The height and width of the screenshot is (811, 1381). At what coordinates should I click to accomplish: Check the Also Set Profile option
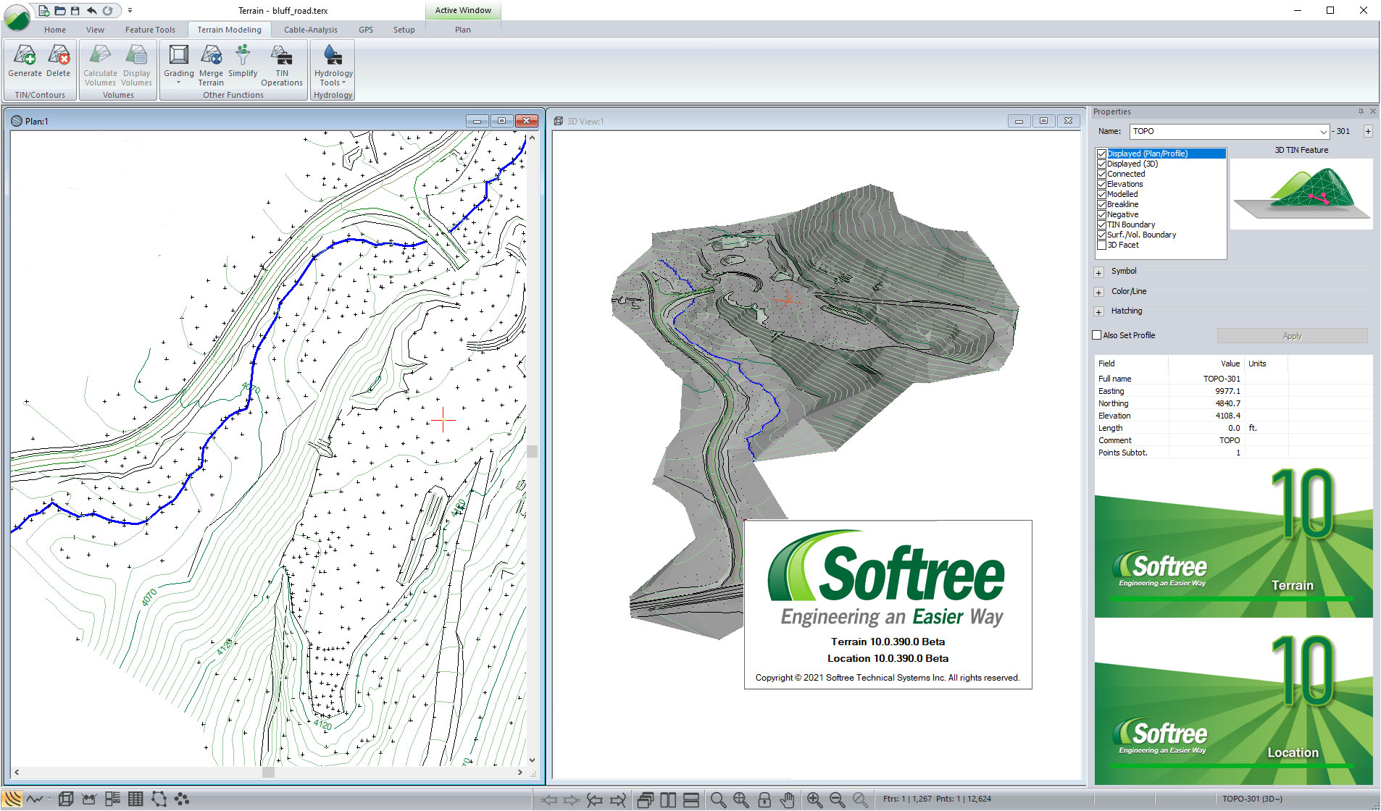[1096, 335]
